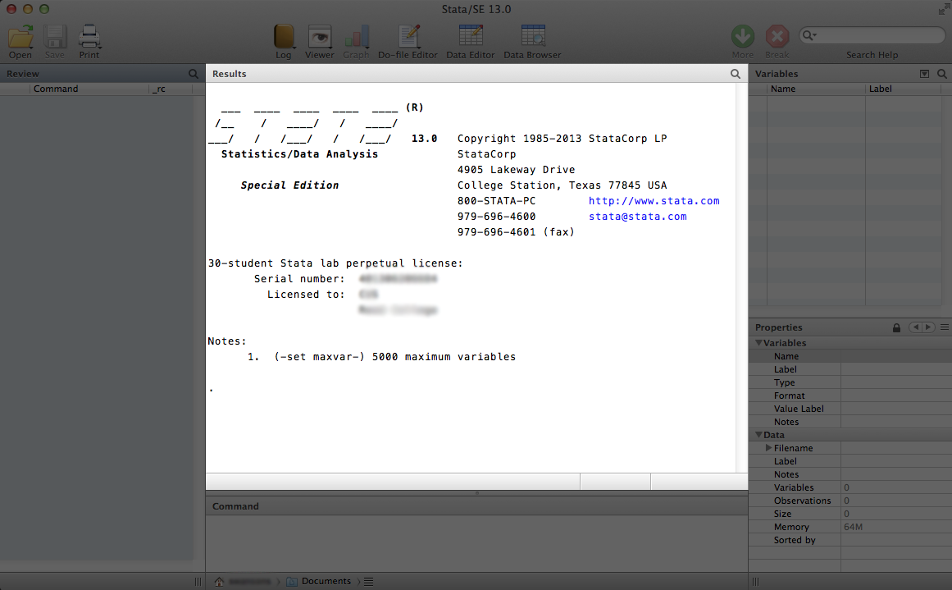Open the Data Editor
952x590 pixels.
pos(470,38)
